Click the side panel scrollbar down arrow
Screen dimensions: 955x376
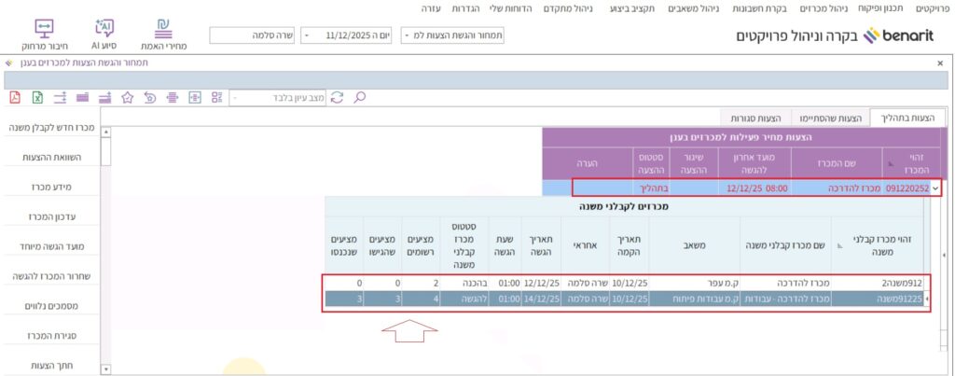point(105,369)
